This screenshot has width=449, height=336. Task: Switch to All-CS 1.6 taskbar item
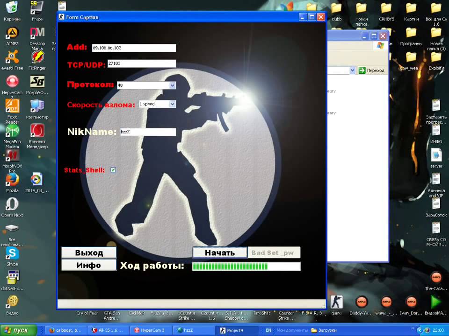[108, 330]
